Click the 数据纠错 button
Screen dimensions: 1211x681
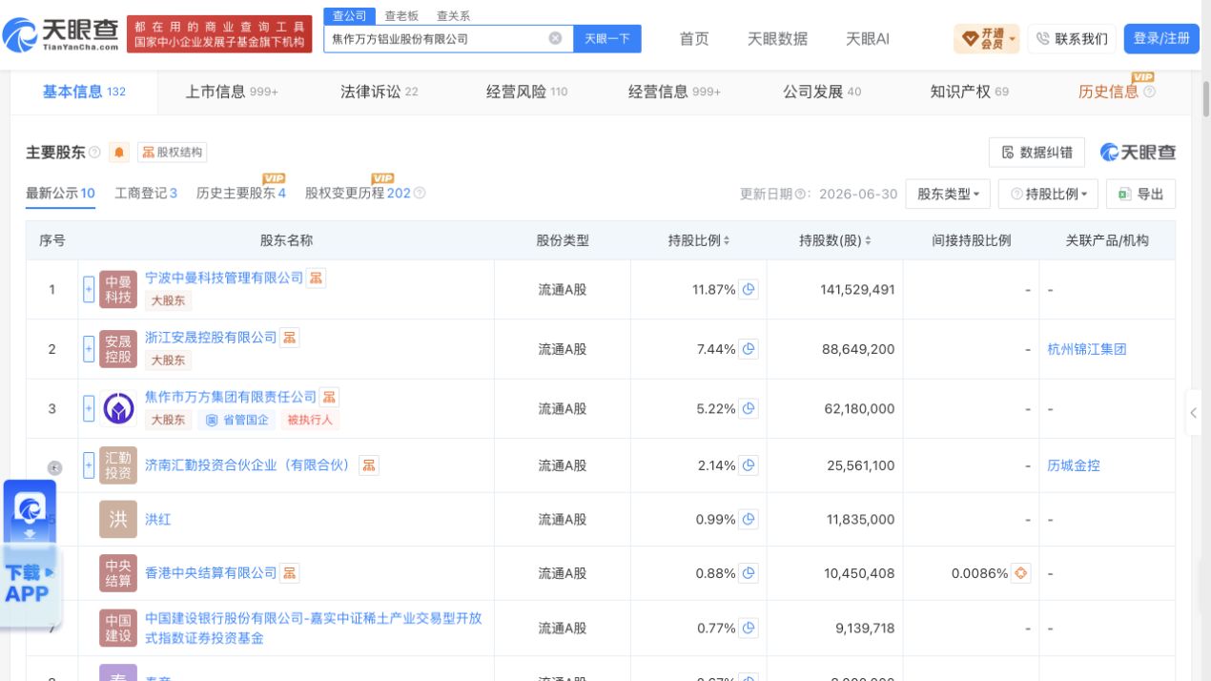pos(1037,153)
